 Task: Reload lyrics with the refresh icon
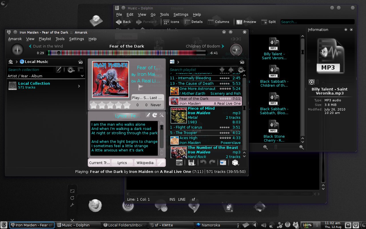(155, 115)
